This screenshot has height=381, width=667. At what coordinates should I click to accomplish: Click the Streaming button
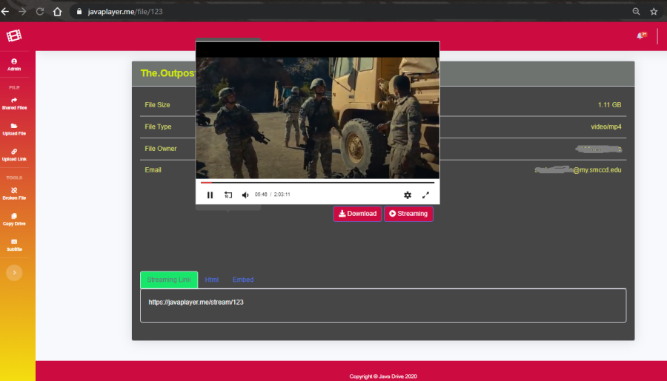[408, 214]
